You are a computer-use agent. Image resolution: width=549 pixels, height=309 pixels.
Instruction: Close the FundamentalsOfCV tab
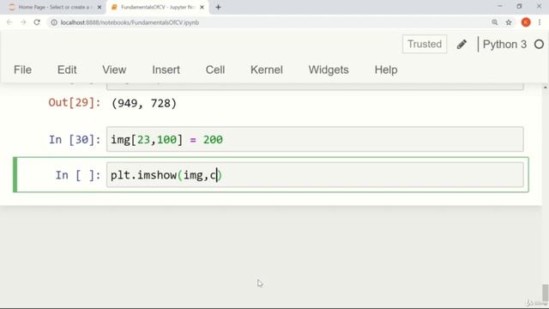[x=202, y=7]
